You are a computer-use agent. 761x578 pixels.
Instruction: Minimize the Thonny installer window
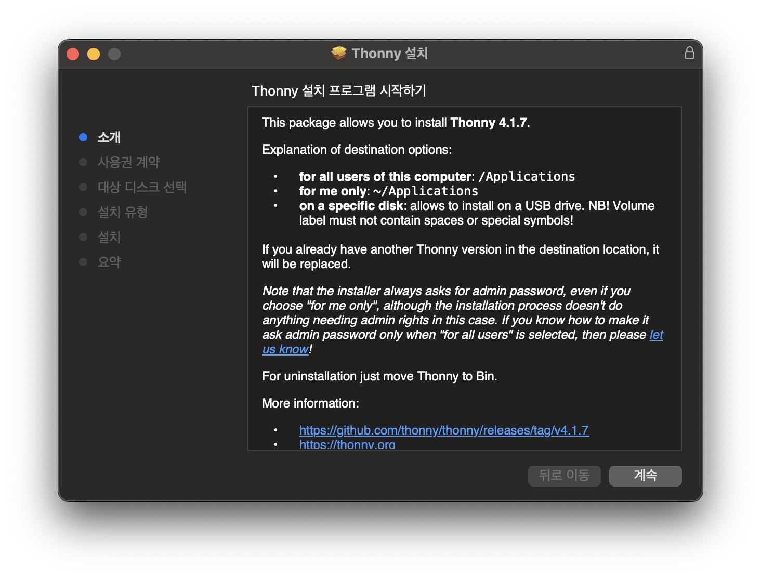click(94, 54)
